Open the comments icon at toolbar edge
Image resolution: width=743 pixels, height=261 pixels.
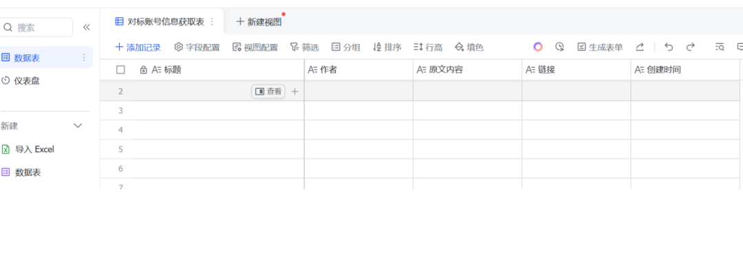(x=740, y=47)
